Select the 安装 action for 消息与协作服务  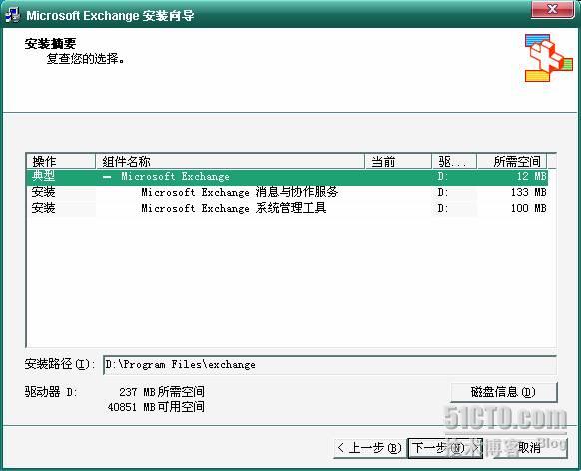coord(43,192)
